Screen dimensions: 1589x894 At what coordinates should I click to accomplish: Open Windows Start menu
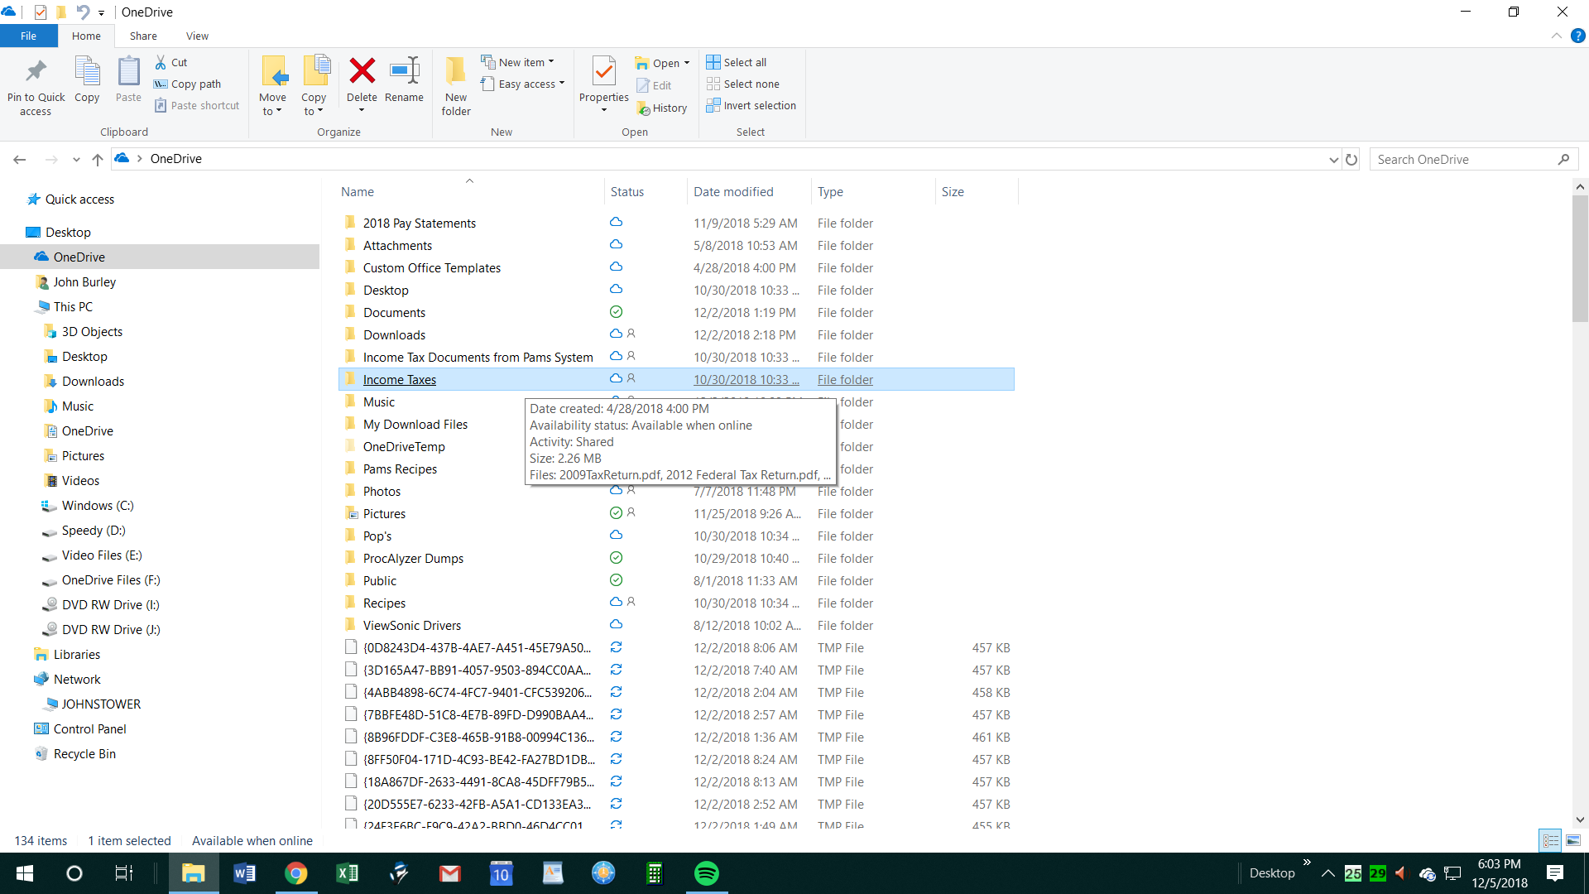[x=24, y=873]
